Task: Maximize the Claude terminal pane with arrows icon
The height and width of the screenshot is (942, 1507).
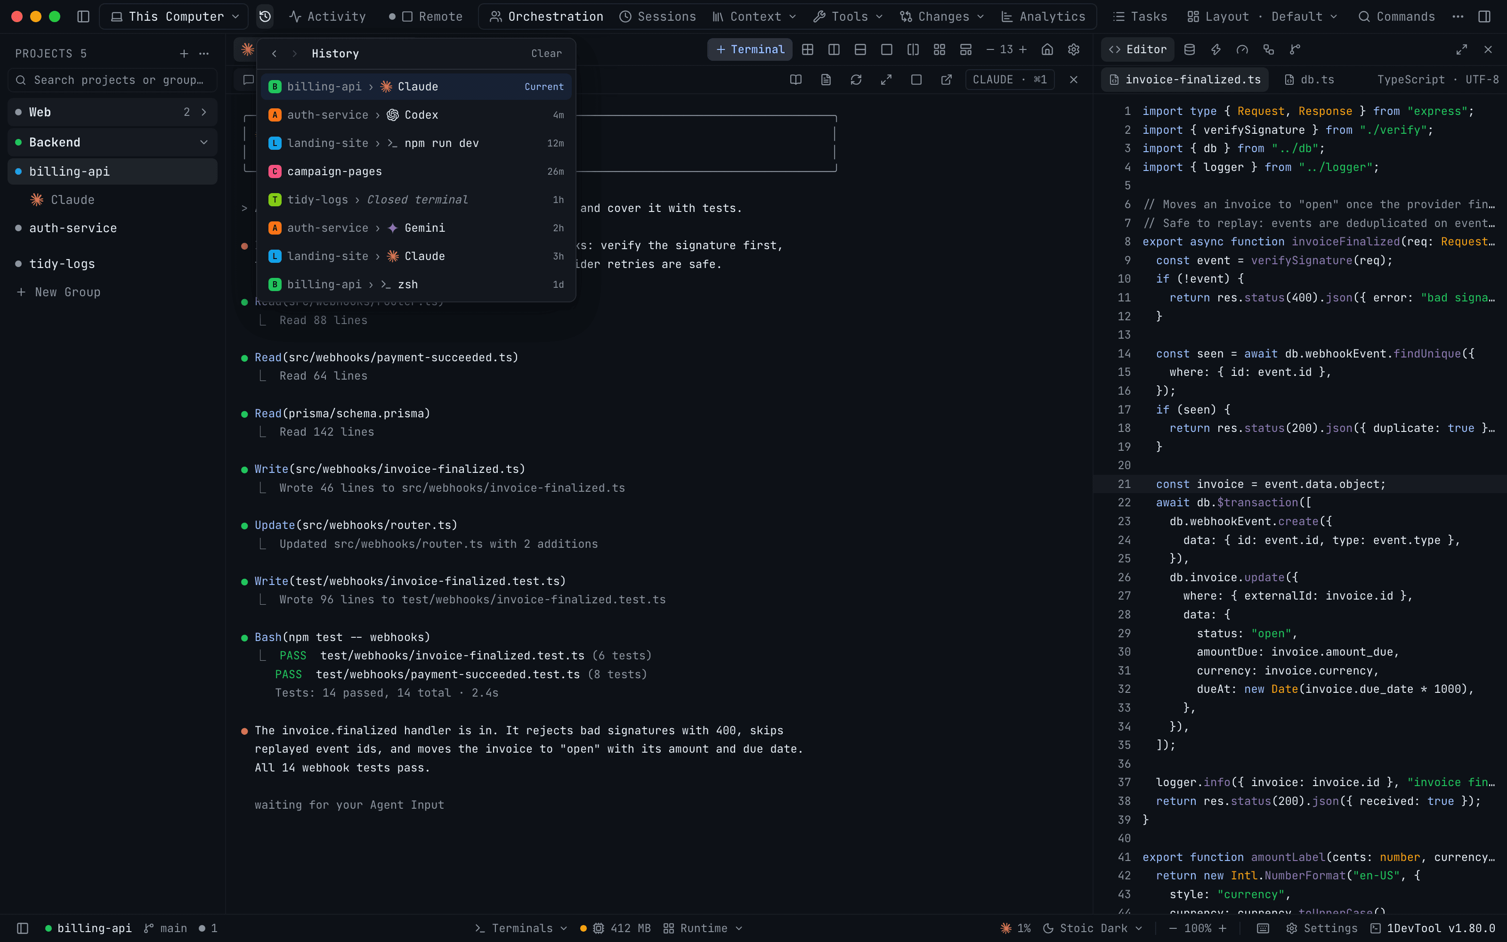Action: point(886,80)
